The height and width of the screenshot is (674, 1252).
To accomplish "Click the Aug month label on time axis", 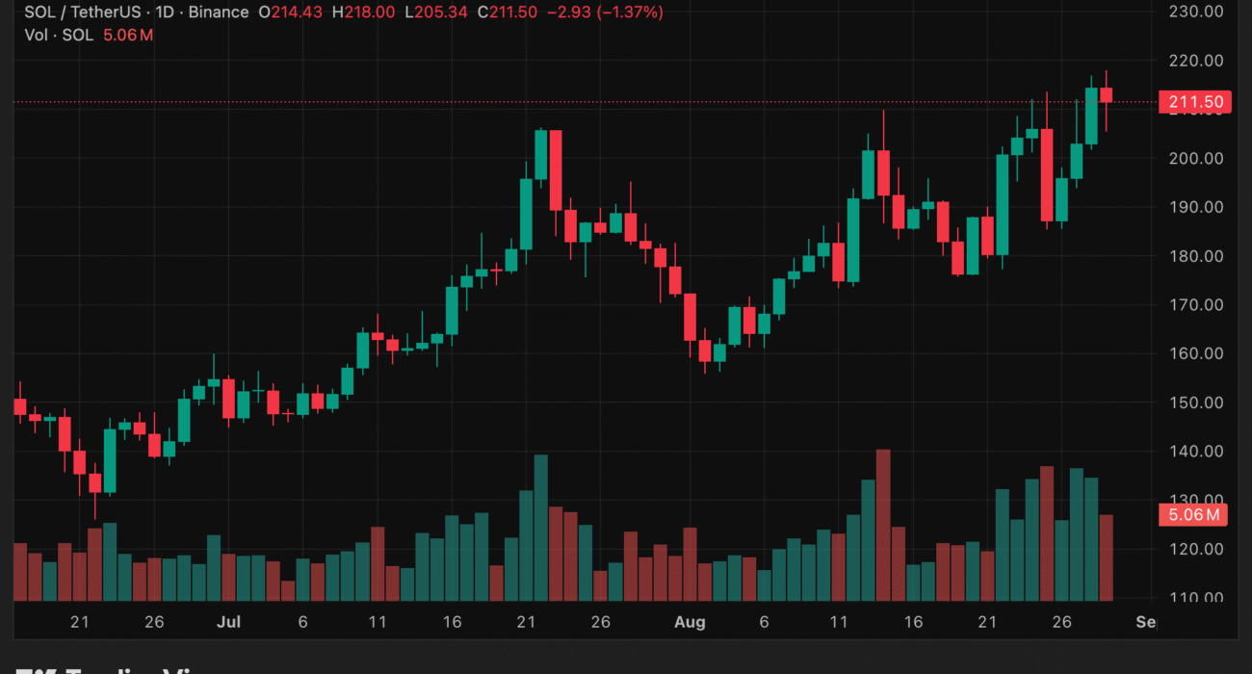I will [690, 622].
